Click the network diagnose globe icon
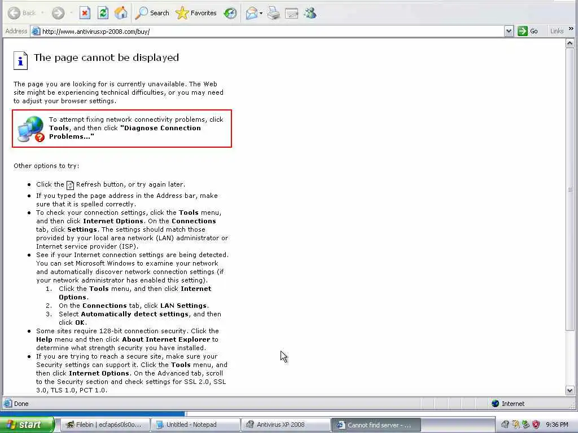Image resolution: width=578 pixels, height=433 pixels. coord(31,129)
